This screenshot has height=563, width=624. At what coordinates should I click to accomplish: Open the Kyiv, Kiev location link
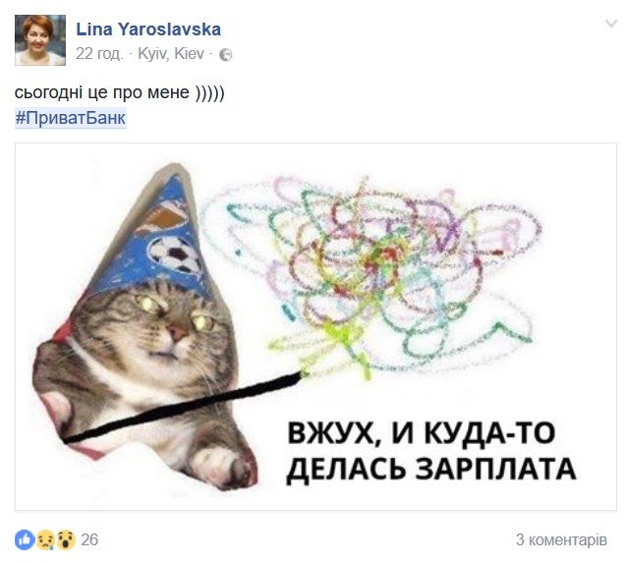(x=171, y=54)
